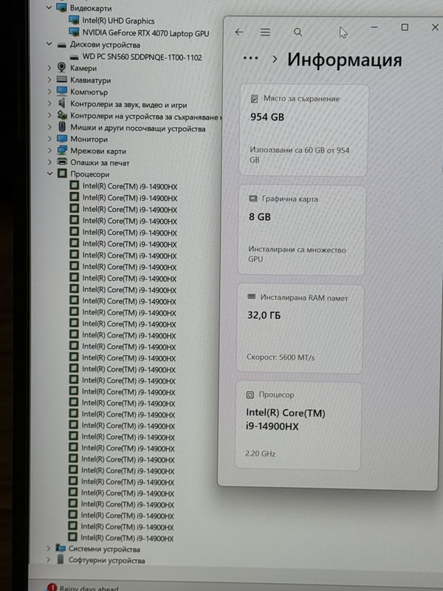This screenshot has width=443, height=591.
Task: Click the Монитори display icon
Action: click(62, 139)
